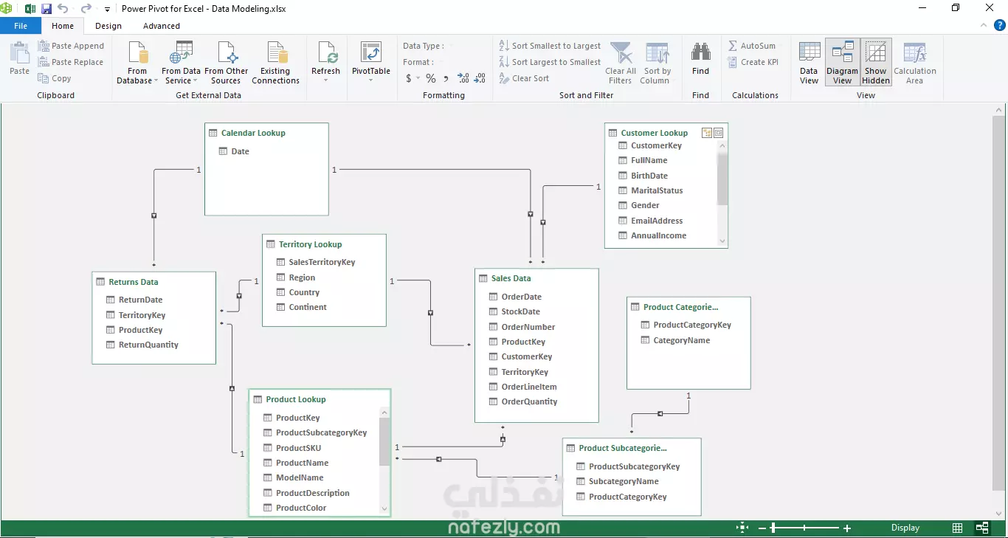Open PivotTable dropdown arrow
The height and width of the screenshot is (538, 1008).
click(x=371, y=80)
